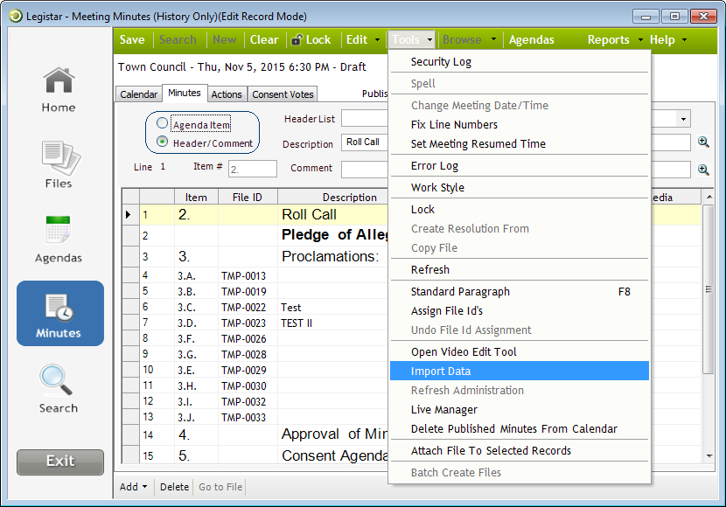Open Agendas from the green toolbar
726x507 pixels.
pos(531,40)
